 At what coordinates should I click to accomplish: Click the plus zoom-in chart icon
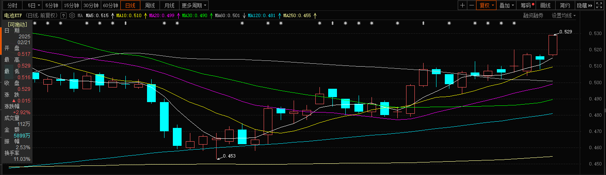click(462, 5)
